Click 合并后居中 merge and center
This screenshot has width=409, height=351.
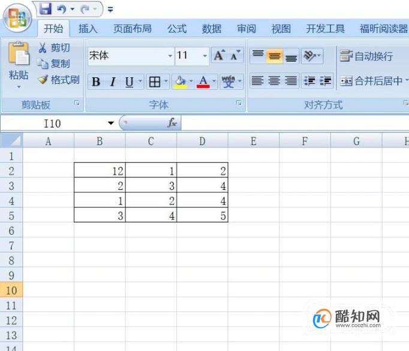coord(371,81)
